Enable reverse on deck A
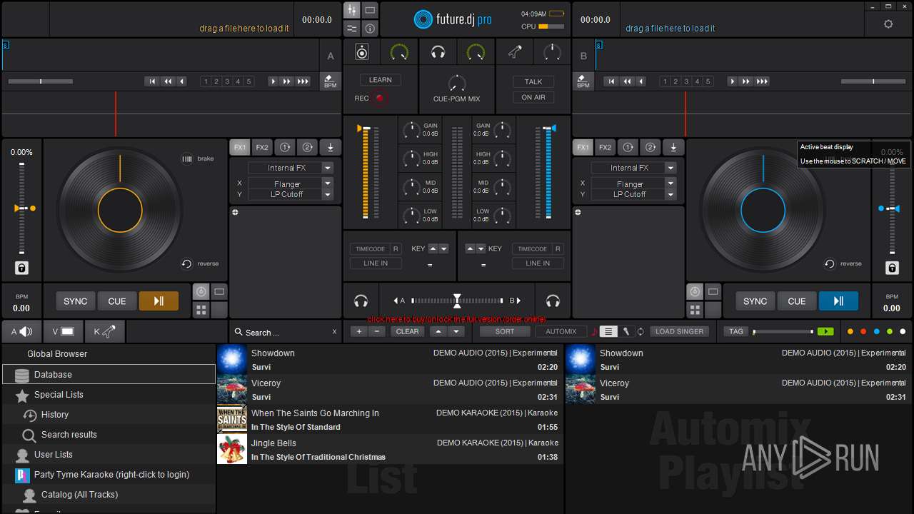Viewport: 914px width, 514px height. tap(200, 263)
